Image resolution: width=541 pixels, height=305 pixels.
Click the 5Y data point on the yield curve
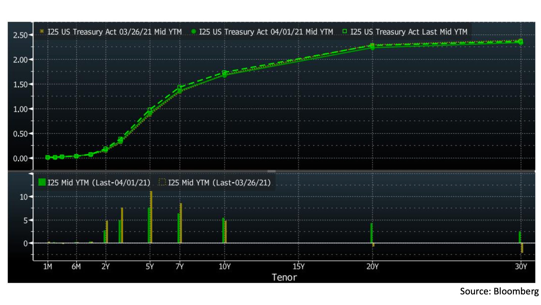pos(150,112)
